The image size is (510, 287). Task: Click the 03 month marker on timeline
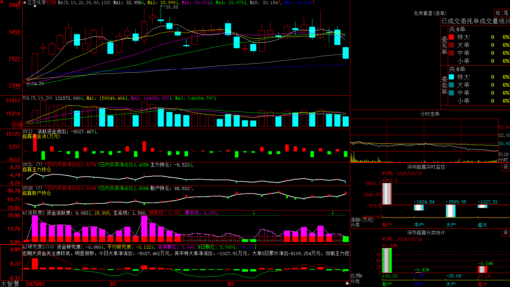[231, 284]
